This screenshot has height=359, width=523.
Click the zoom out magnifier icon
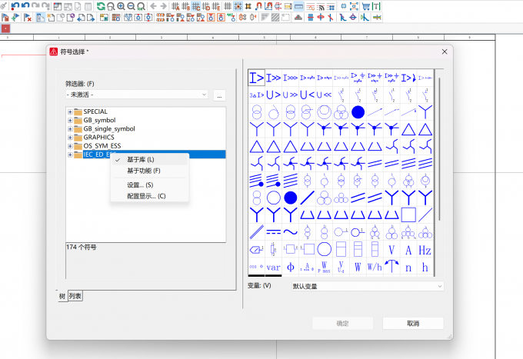131,6
